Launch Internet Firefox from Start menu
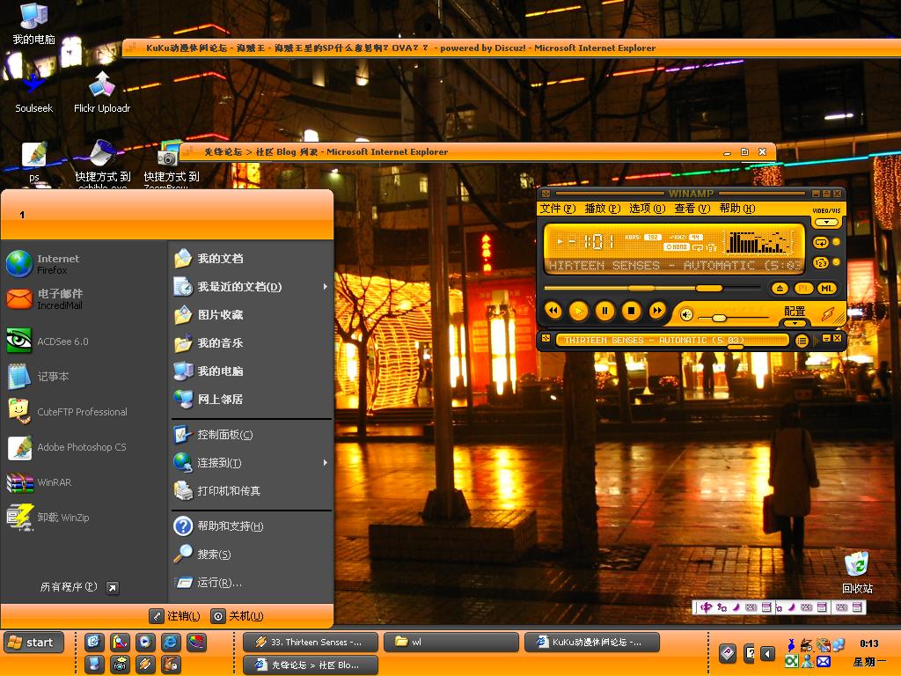The image size is (901, 676). click(84, 264)
